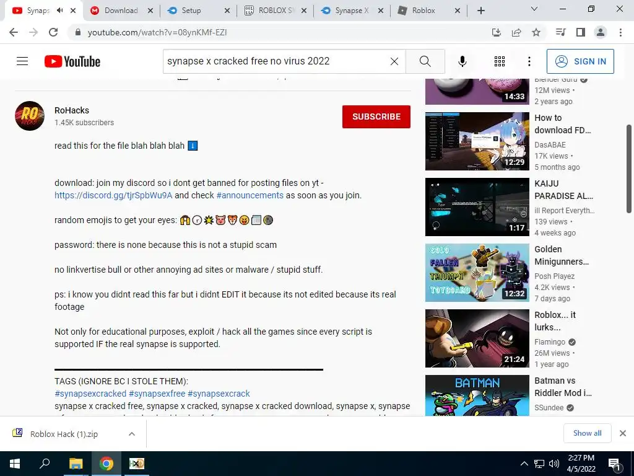634x476 pixels.
Task: Click the magnifier search button
Action: [425, 61]
